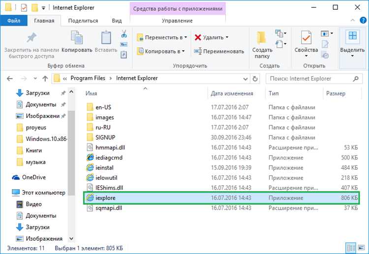Pin to Quick access (Закрепить на панели)
This screenshot has width=369, height=254.
31,44
